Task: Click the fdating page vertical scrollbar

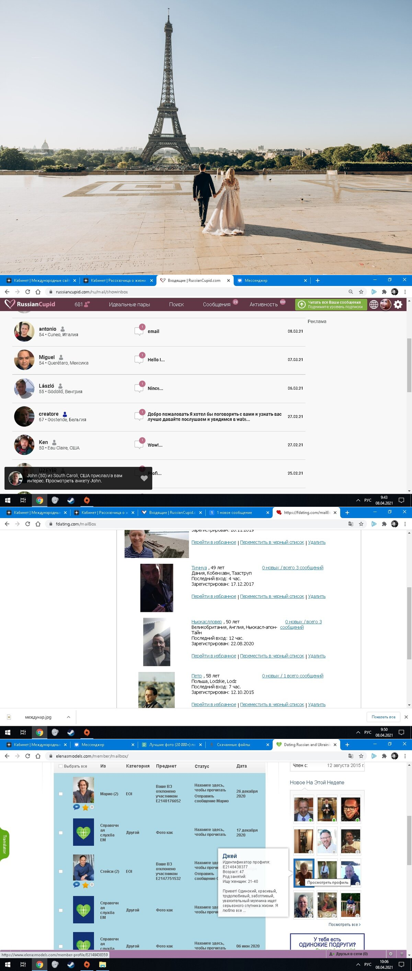Action: tap(409, 623)
